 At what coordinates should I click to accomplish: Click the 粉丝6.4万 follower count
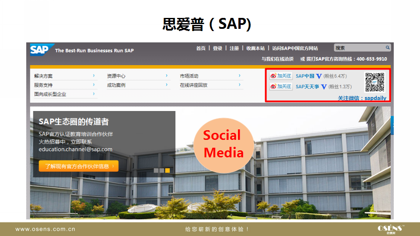coord(335,76)
